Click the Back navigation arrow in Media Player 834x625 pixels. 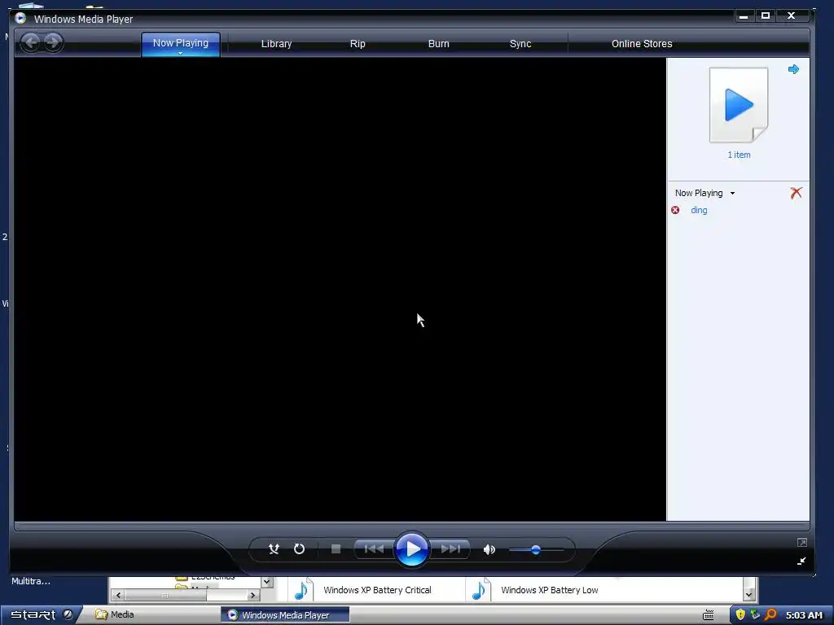pyautogui.click(x=31, y=42)
